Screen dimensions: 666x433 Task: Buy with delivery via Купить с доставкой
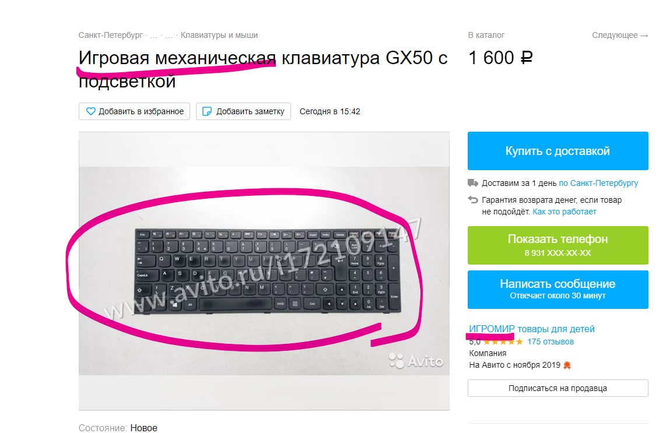click(x=558, y=151)
